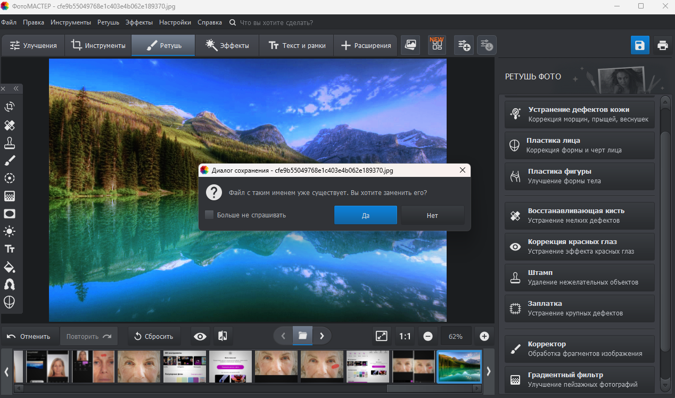Click the Отменить undo button
The height and width of the screenshot is (398, 675).
[x=29, y=336]
